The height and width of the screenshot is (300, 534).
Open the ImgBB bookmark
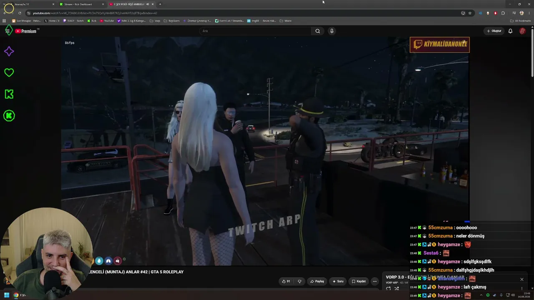[x=262, y=21]
